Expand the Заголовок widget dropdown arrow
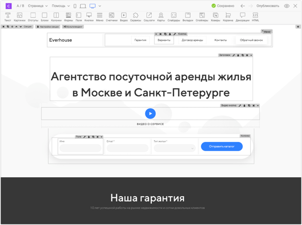302x225 pixels. [251, 55]
